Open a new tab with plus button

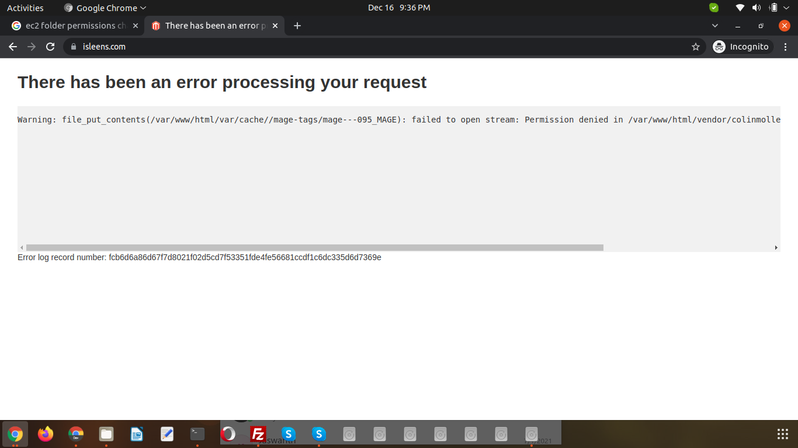(x=297, y=26)
